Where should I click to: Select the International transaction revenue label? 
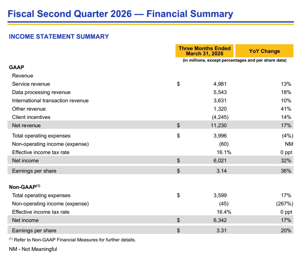click(x=50, y=100)
